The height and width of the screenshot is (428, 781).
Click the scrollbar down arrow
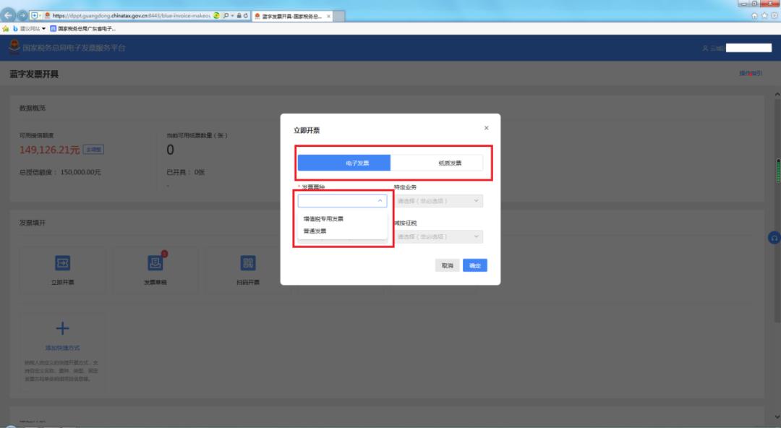pos(777,416)
